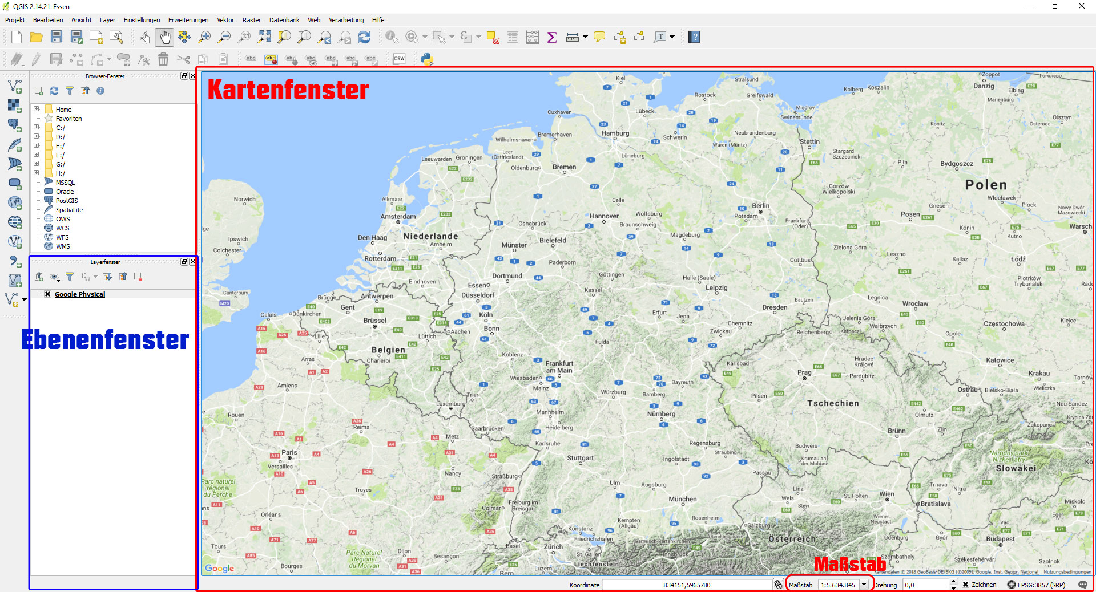This screenshot has width=1096, height=592.
Task: Add SpatiaLite layer feather icon
Action: click(x=15, y=145)
